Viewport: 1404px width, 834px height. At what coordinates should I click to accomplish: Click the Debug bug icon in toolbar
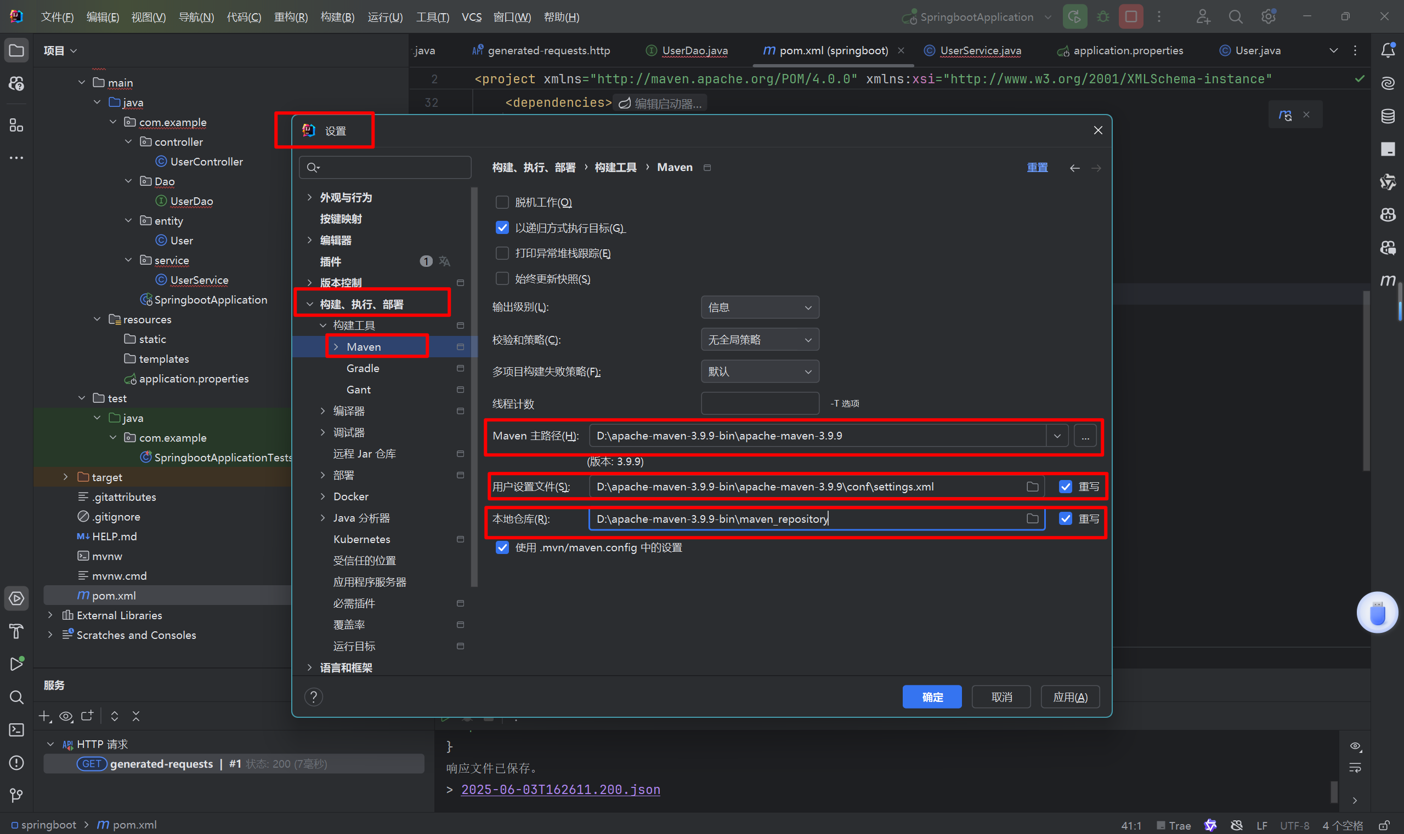[1102, 17]
